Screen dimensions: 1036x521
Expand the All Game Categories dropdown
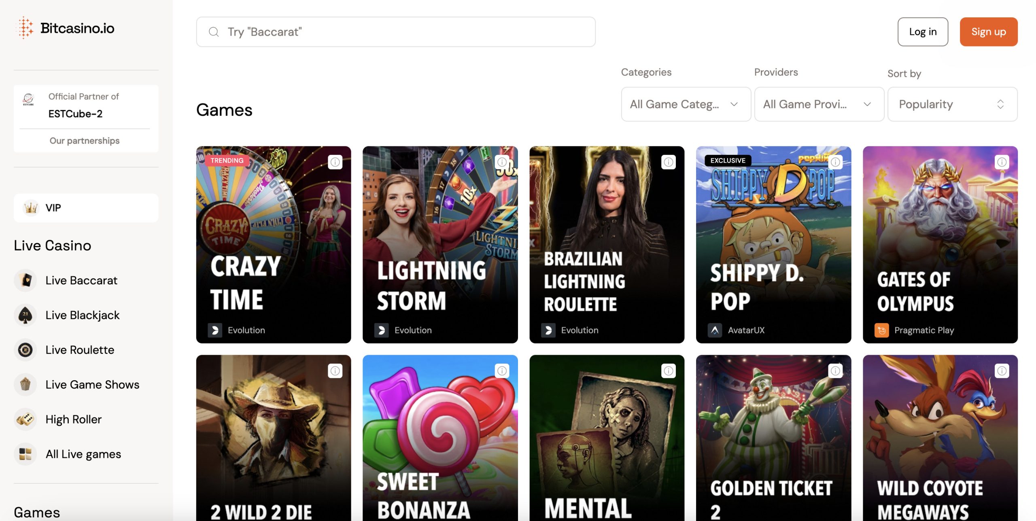click(x=686, y=104)
